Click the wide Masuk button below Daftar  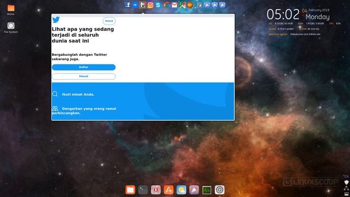click(x=84, y=77)
